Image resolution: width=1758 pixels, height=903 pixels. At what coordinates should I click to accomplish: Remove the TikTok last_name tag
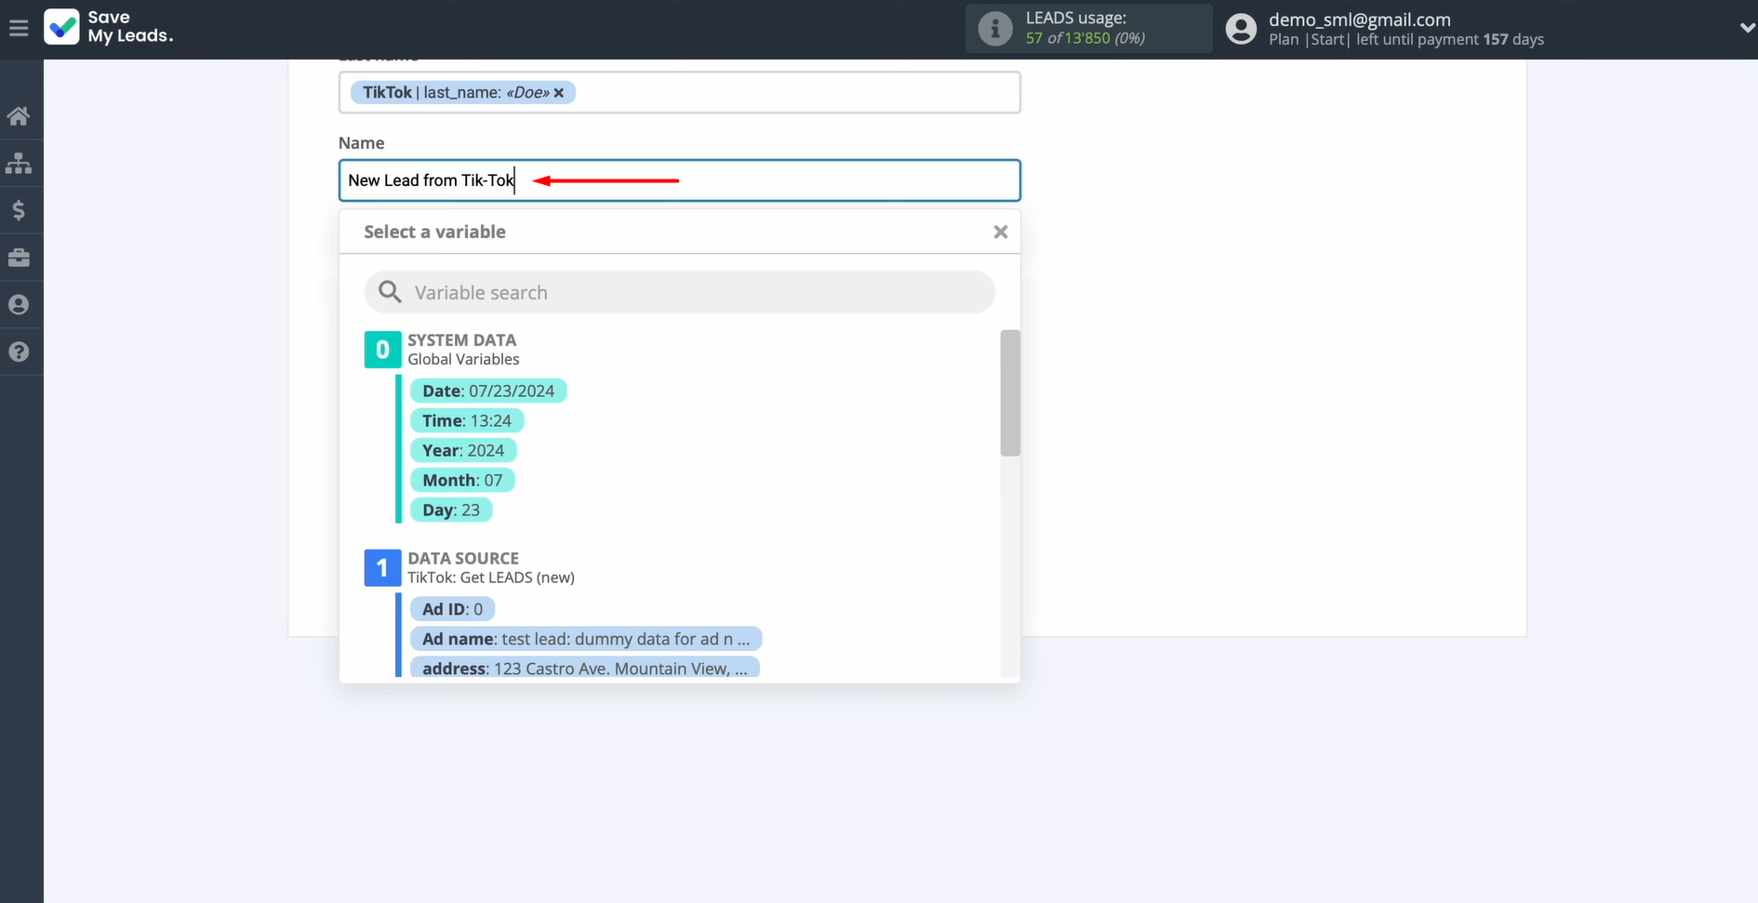coord(559,93)
